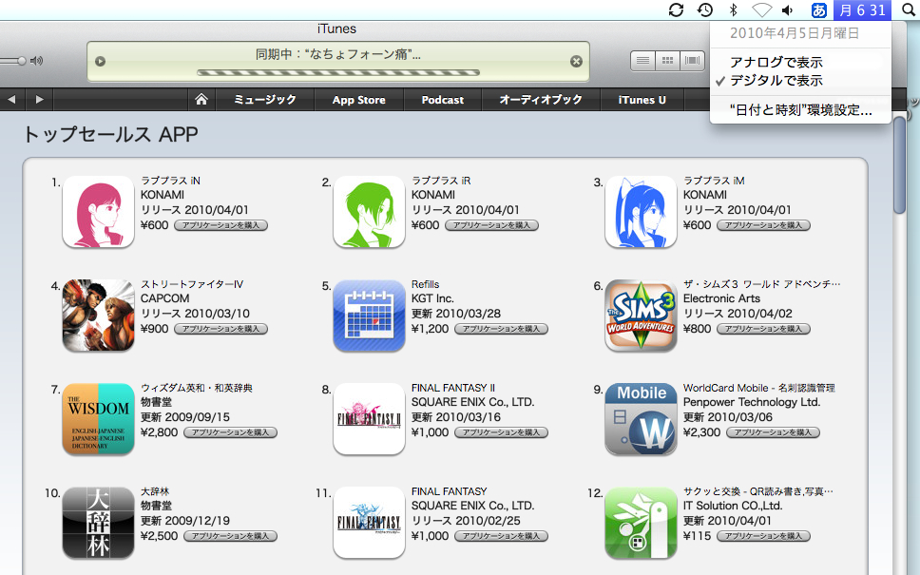Open the Street Fighter IV app icon
The image size is (920, 575).
click(99, 316)
